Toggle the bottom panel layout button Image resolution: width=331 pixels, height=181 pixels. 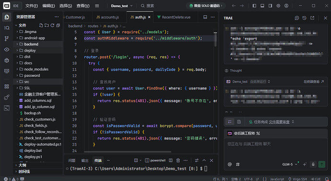tap(262, 6)
